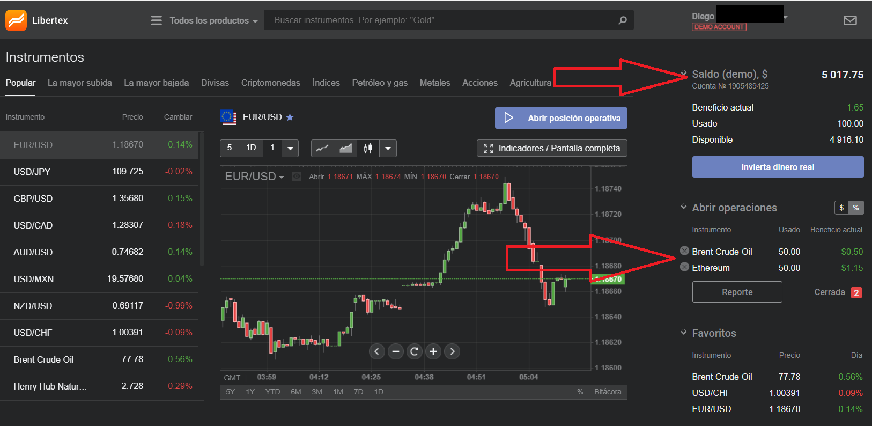Open the Petróleo y gas tab
872x426 pixels.
click(x=380, y=83)
